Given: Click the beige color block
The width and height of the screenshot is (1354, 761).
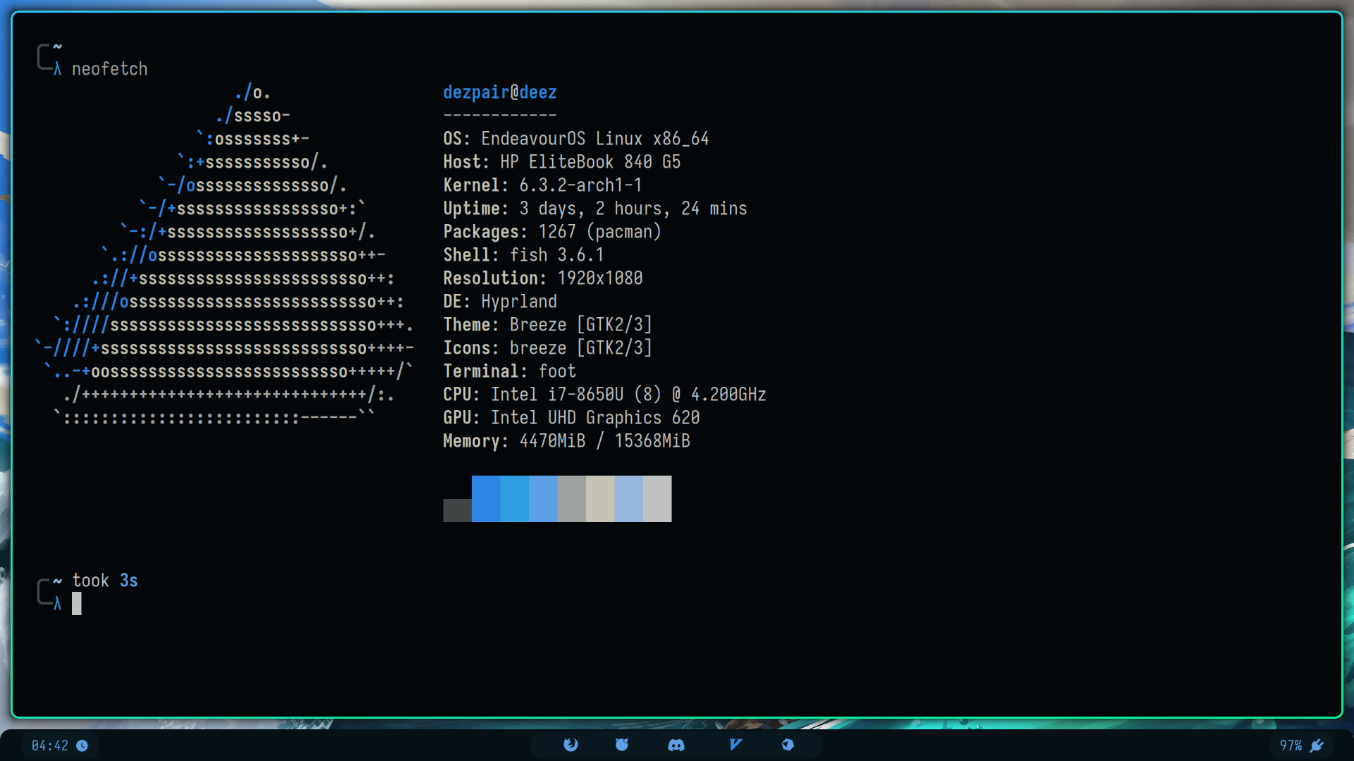Looking at the screenshot, I should coord(600,499).
